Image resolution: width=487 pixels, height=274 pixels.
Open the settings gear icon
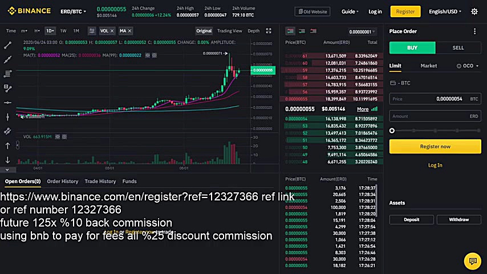(x=474, y=11)
